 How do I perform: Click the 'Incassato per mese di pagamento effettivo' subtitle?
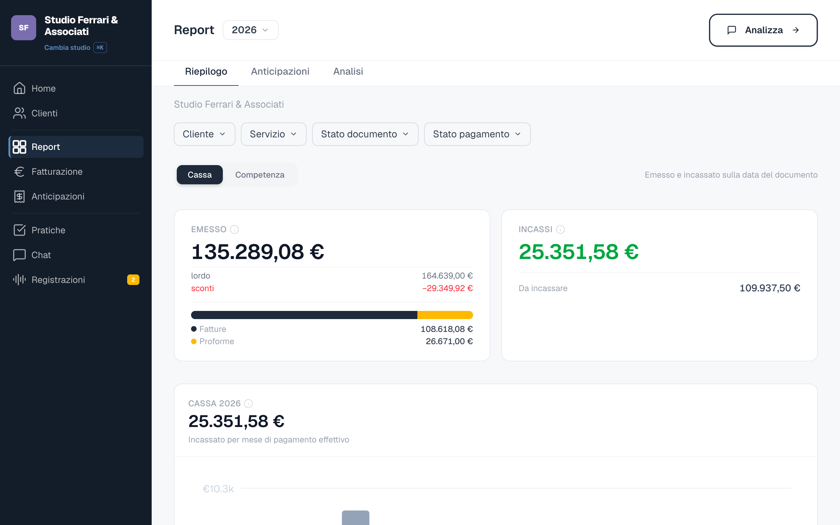click(269, 440)
